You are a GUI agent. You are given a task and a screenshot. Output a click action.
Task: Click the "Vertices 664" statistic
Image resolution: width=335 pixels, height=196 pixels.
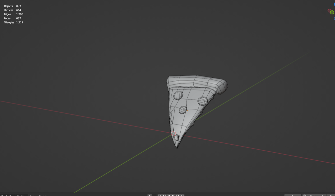click(x=12, y=10)
